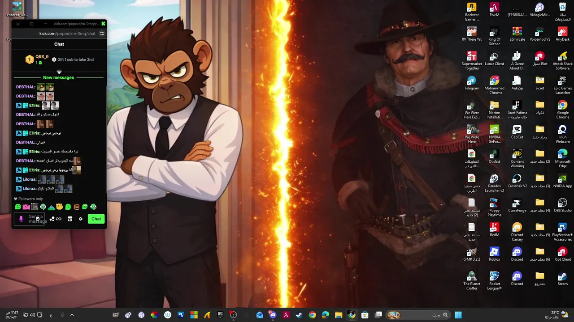Open Irium Webcam desktop icon

(562, 135)
